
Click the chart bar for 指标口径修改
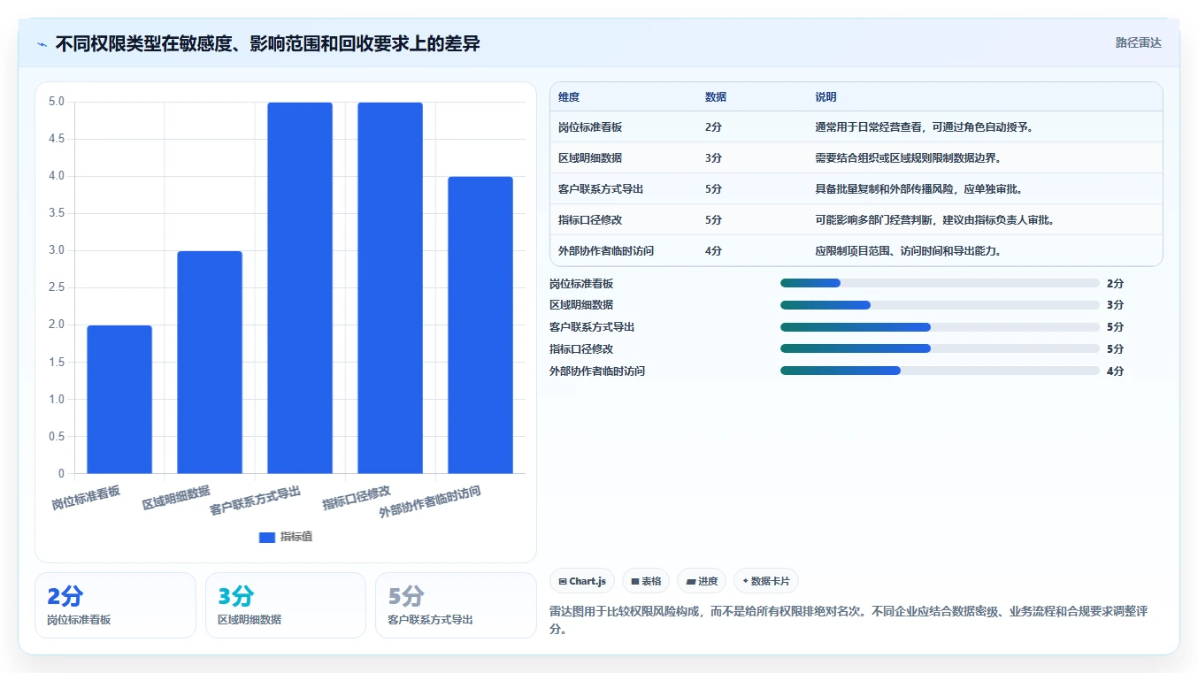pyautogui.click(x=390, y=288)
